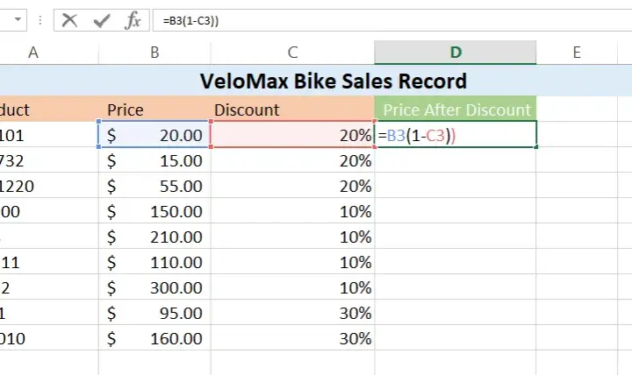Screen dimensions: 632x375
Task: Cancel the formula entry with X icon
Action: click(69, 20)
